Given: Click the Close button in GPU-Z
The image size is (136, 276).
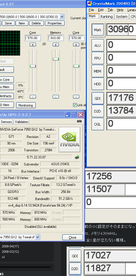Looking at the screenshot, I should click(x=73, y=237).
